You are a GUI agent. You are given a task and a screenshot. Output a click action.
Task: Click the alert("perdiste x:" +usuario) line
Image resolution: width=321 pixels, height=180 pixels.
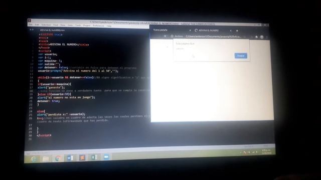(61, 114)
